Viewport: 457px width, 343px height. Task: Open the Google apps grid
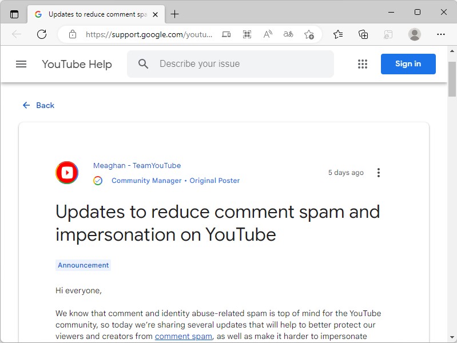[363, 64]
